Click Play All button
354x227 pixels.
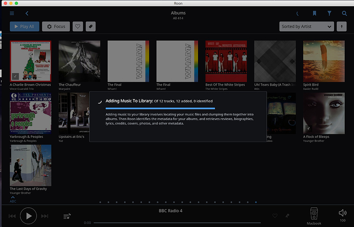(x=25, y=26)
